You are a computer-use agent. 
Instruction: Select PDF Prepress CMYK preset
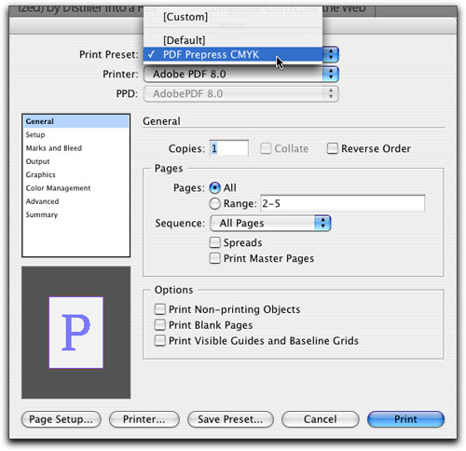[x=233, y=55]
